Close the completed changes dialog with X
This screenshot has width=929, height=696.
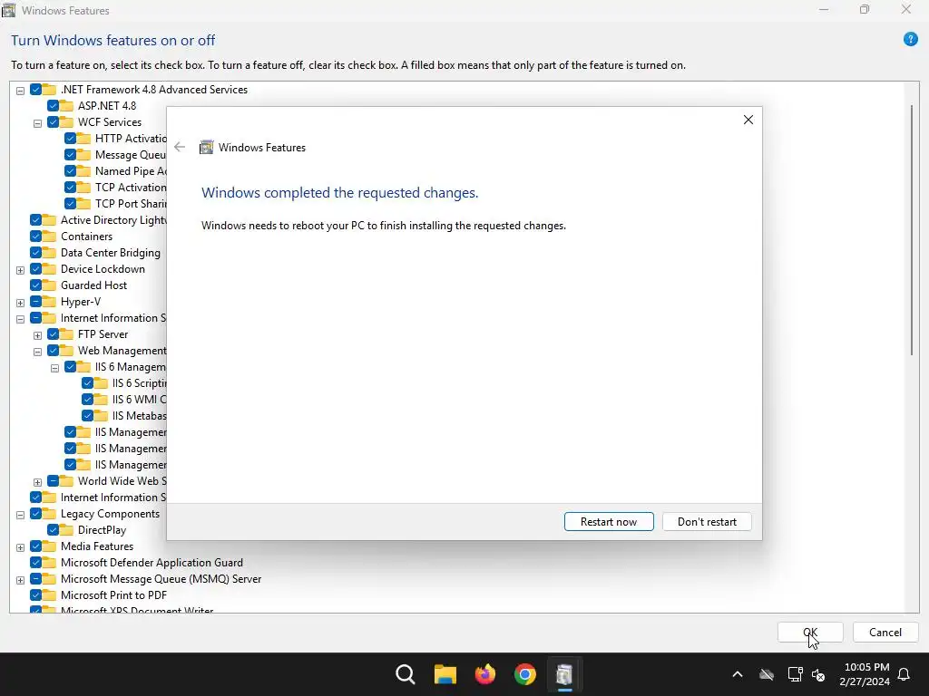point(748,120)
